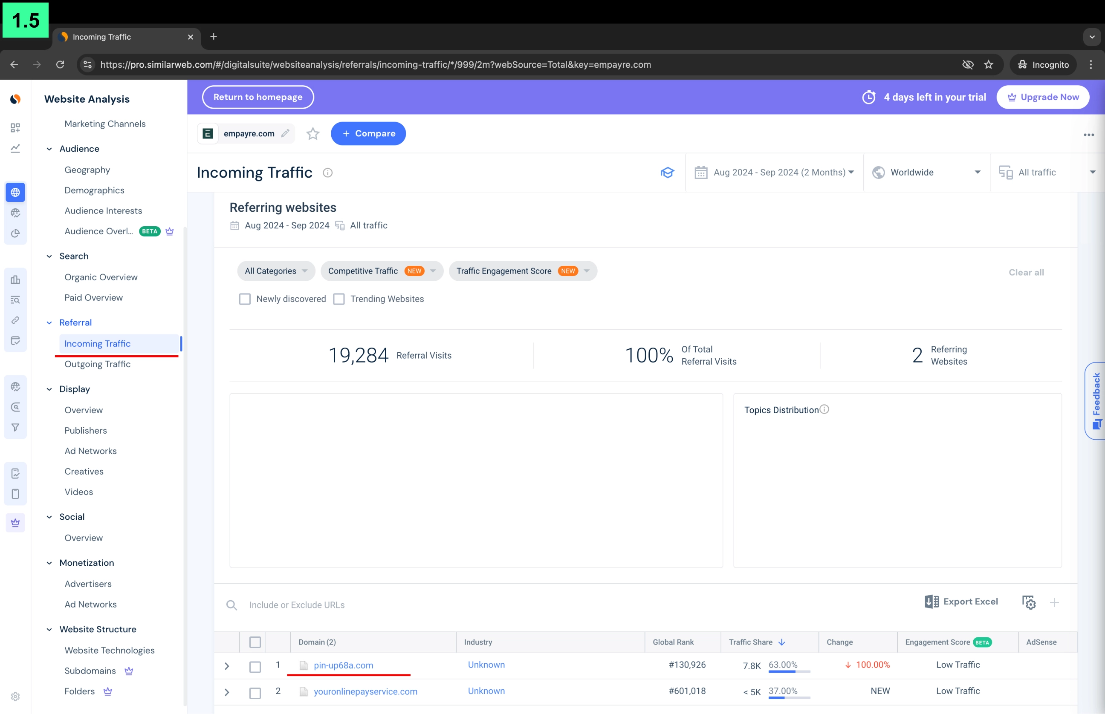The width and height of the screenshot is (1105, 714).
Task: Click the graduation cap icon near Incoming Traffic
Action: tap(667, 172)
